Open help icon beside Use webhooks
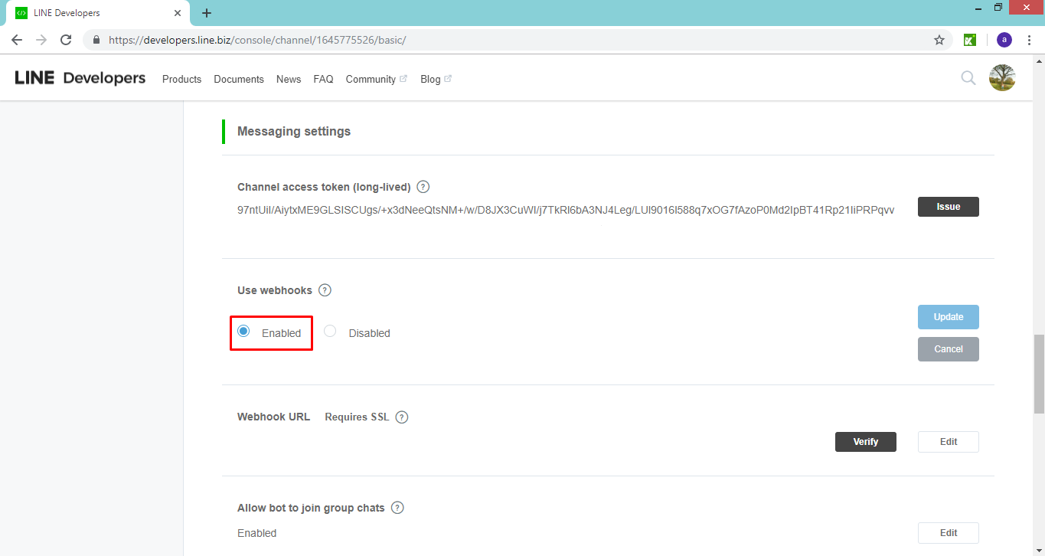The image size is (1045, 556). pos(325,290)
